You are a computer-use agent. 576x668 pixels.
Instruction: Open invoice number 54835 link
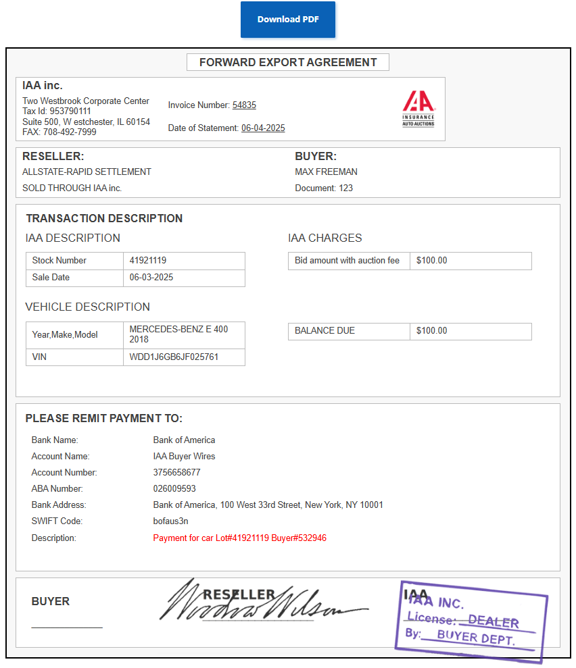pyautogui.click(x=244, y=105)
